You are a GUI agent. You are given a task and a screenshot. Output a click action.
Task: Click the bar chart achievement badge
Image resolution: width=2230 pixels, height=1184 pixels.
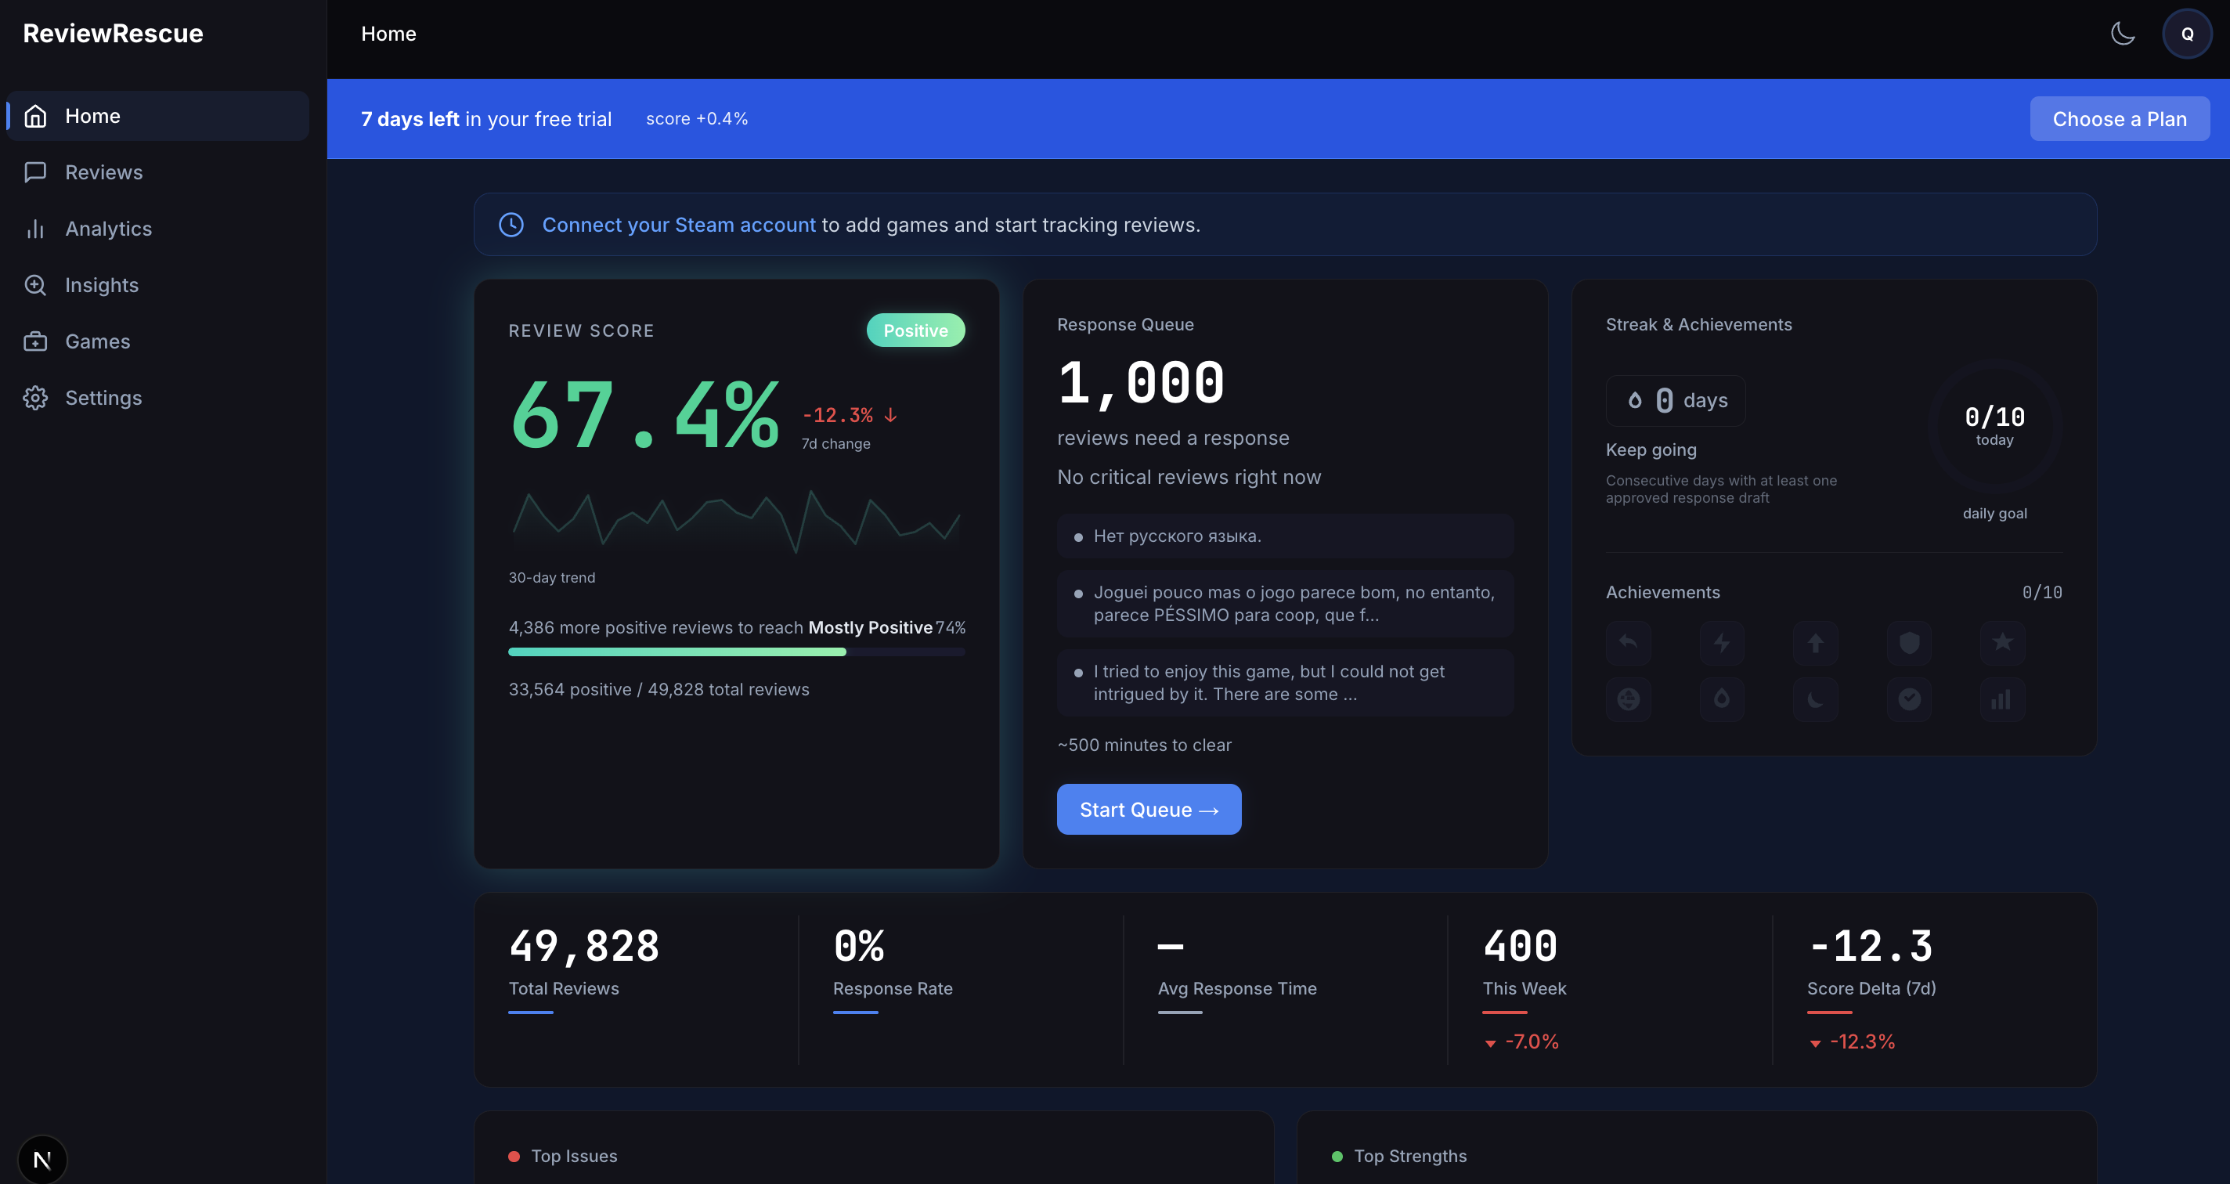click(2002, 698)
